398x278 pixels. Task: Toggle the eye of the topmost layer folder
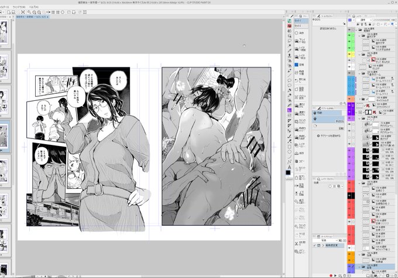tap(349, 30)
